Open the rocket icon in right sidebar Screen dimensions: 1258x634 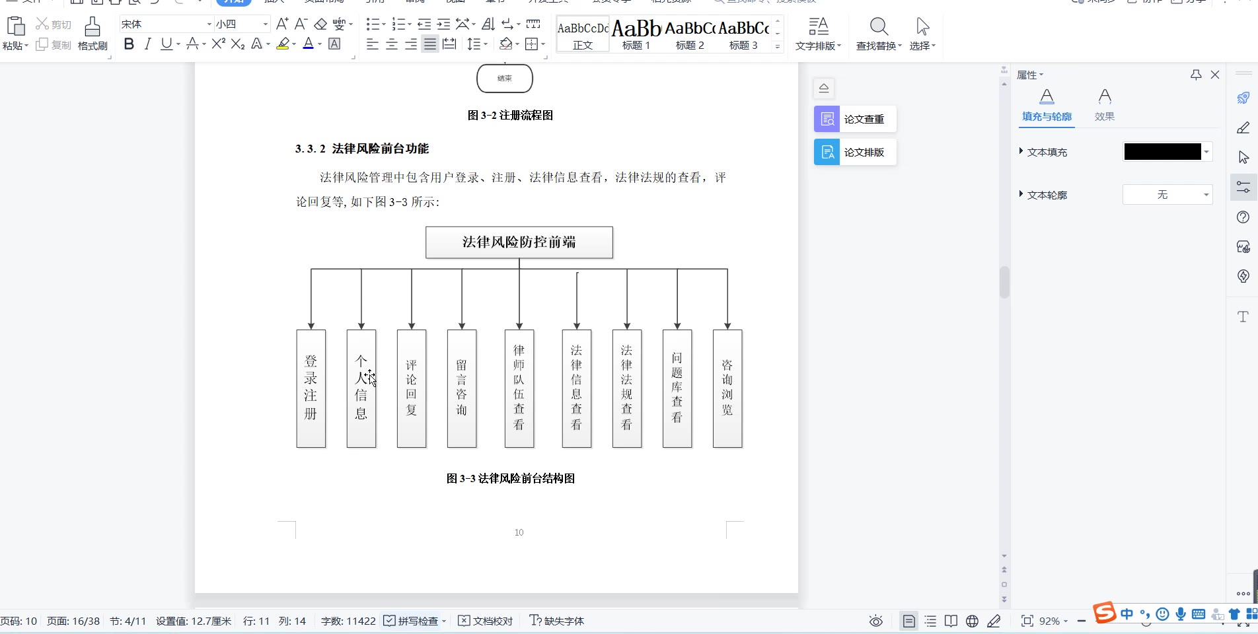click(x=1243, y=98)
